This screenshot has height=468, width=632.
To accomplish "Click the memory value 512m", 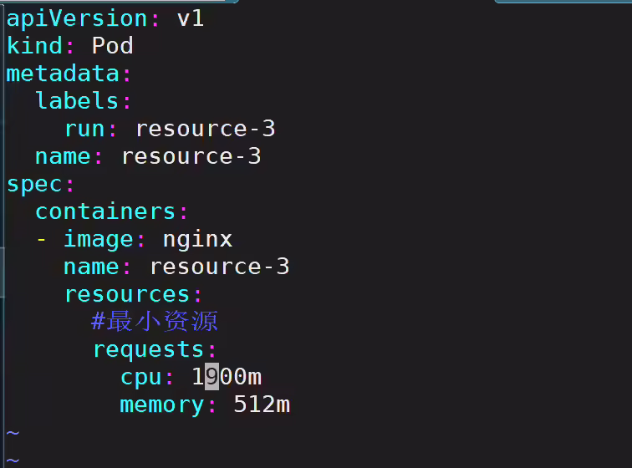I will [262, 404].
